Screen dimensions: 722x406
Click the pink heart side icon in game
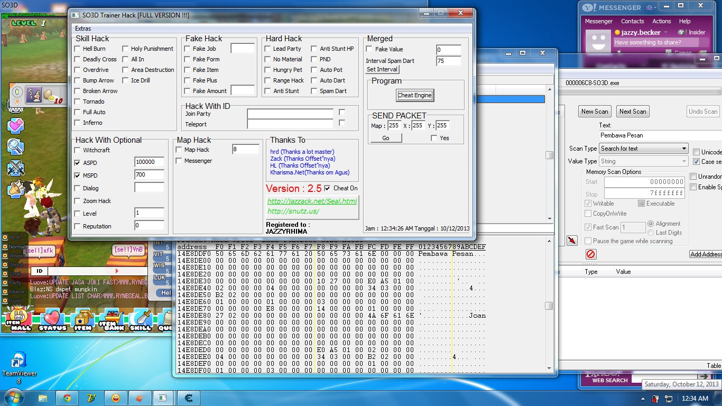coord(16,125)
